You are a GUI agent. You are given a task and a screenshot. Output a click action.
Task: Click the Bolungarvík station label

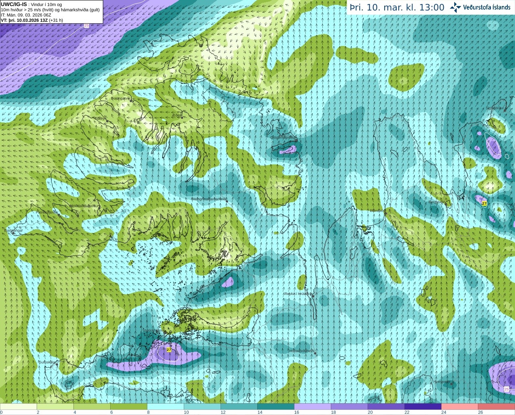tap(120, 98)
